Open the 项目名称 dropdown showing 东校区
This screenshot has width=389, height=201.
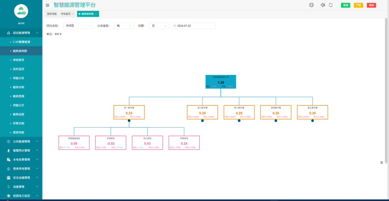coord(78,26)
